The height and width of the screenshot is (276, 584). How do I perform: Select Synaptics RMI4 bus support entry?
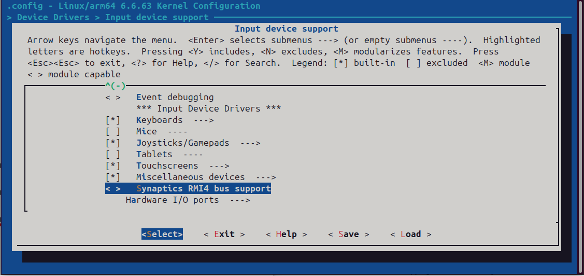[x=203, y=189]
